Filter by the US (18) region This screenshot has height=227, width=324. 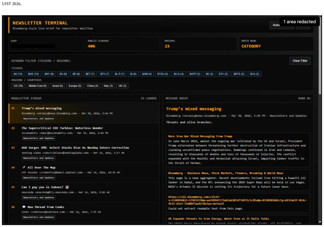point(18,86)
